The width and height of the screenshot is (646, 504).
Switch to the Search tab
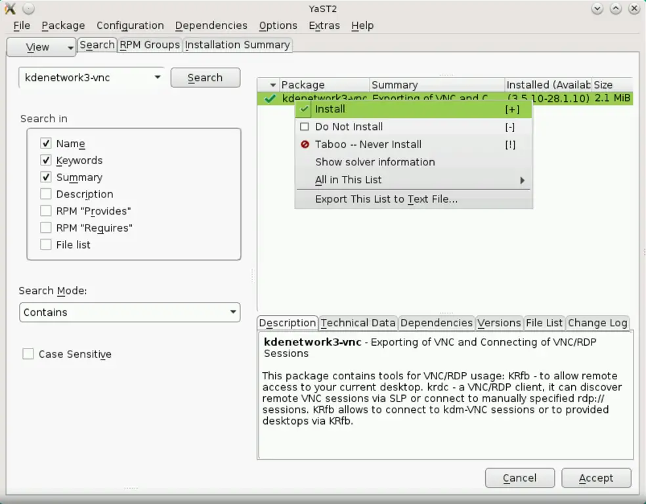click(97, 45)
